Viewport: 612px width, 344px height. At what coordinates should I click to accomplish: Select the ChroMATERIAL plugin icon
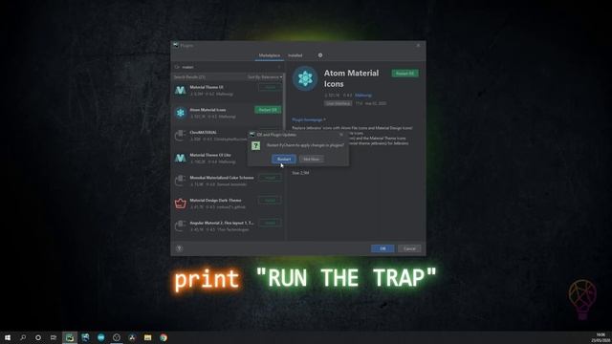(181, 136)
